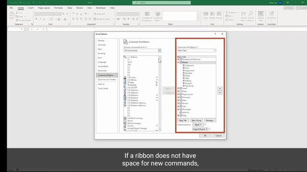Click the New Group button

[x=196, y=120]
